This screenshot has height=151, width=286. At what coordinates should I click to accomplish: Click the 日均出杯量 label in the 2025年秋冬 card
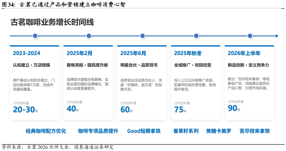click(x=182, y=103)
